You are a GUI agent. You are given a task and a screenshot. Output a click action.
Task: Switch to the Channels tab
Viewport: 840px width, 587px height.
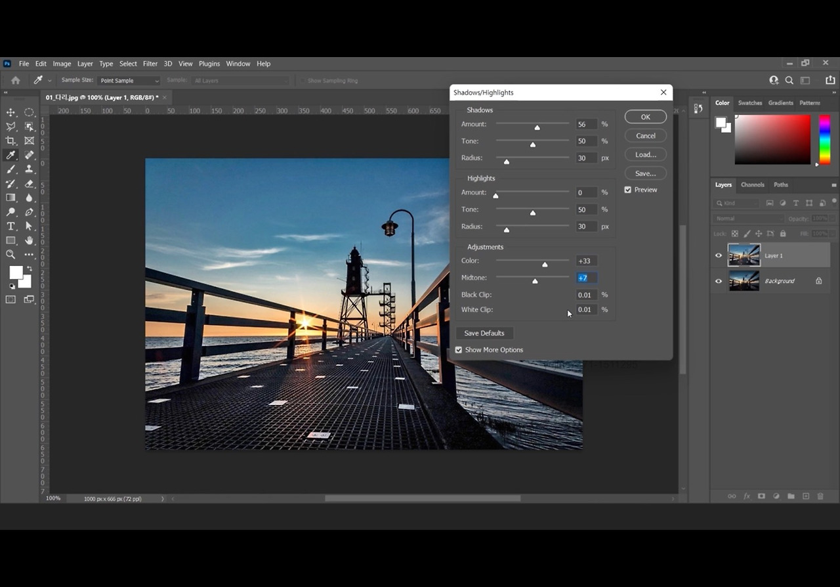752,185
